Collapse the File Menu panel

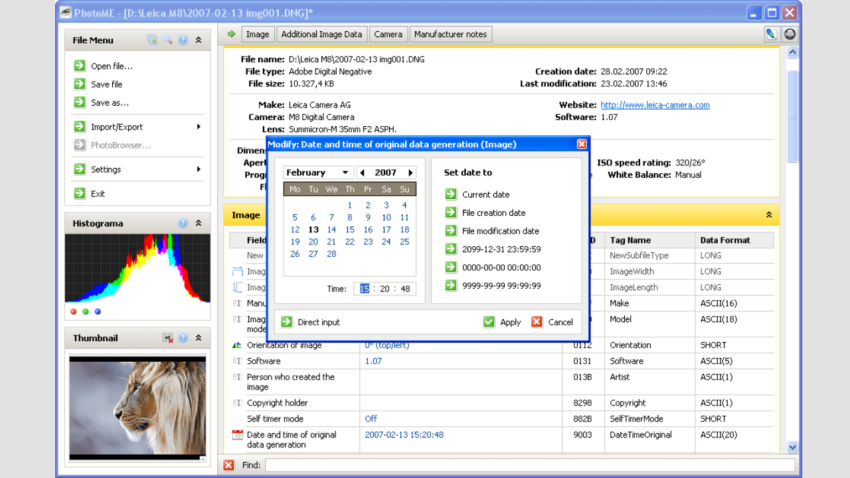click(199, 40)
